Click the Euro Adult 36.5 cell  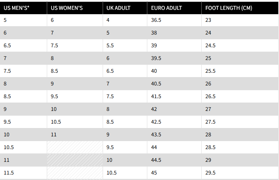(156, 20)
